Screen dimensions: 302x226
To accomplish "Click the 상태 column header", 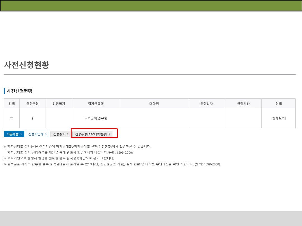I will coord(278,104).
